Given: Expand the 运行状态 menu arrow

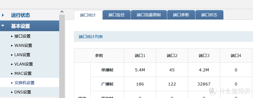Looking at the screenshot, I should (3, 15).
